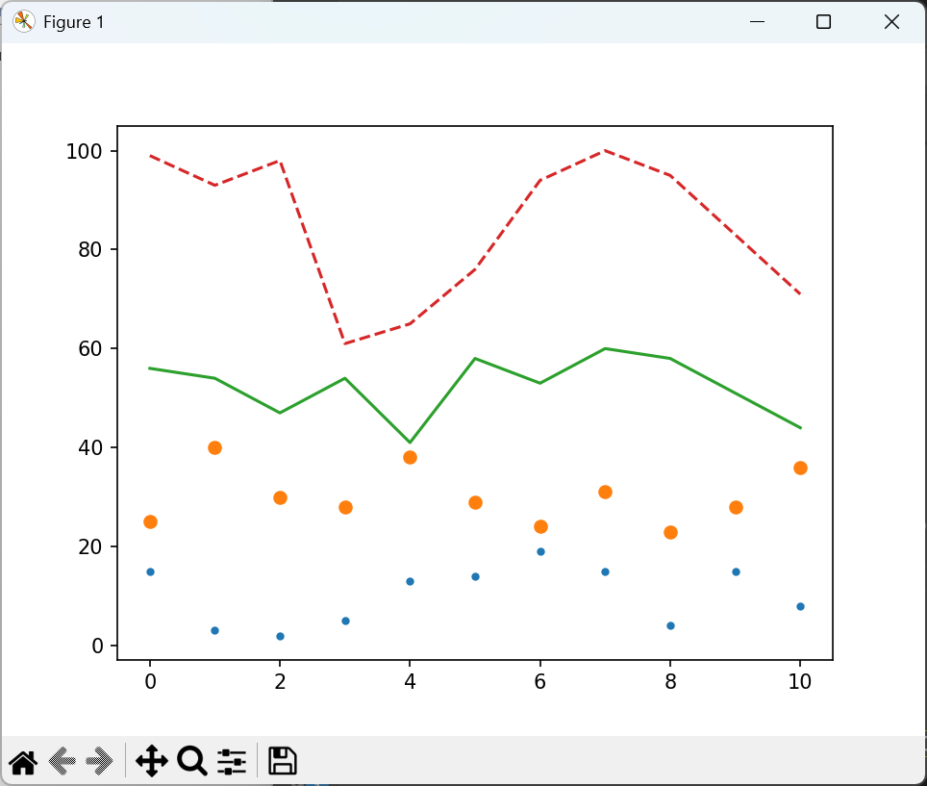Screen dimensions: 927x786
Task: Click the blue dot at x=2
Action: pyautogui.click(x=280, y=636)
